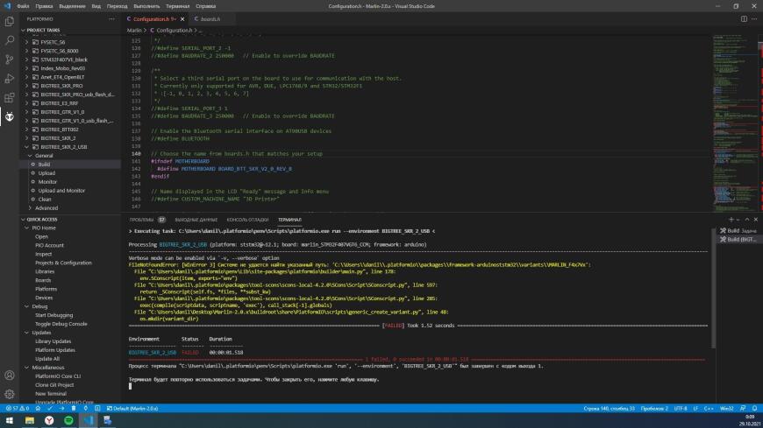Click PlatformIO Upload arrow in status bar

[61, 409]
